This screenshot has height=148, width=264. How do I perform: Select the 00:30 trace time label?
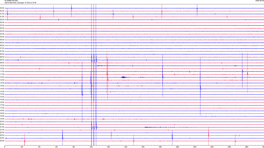click(2, 11)
